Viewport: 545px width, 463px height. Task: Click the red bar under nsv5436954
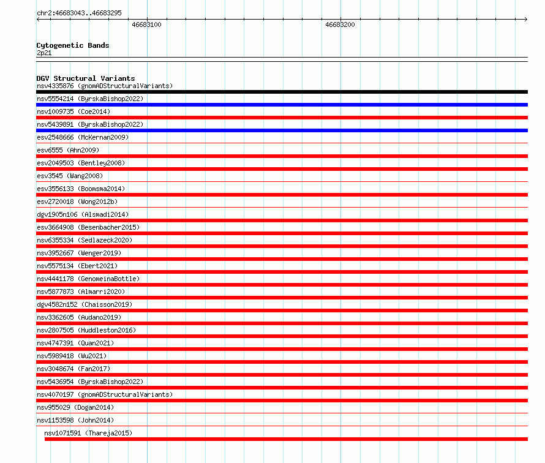pos(282,388)
